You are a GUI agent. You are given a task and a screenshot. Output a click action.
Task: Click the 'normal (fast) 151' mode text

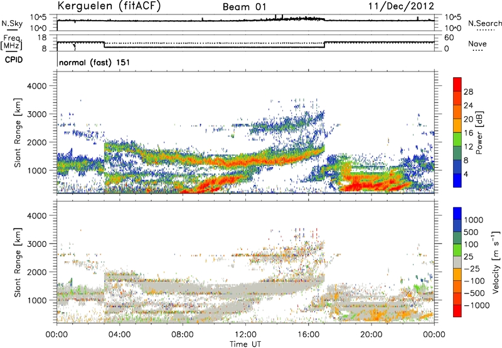pyautogui.click(x=95, y=62)
